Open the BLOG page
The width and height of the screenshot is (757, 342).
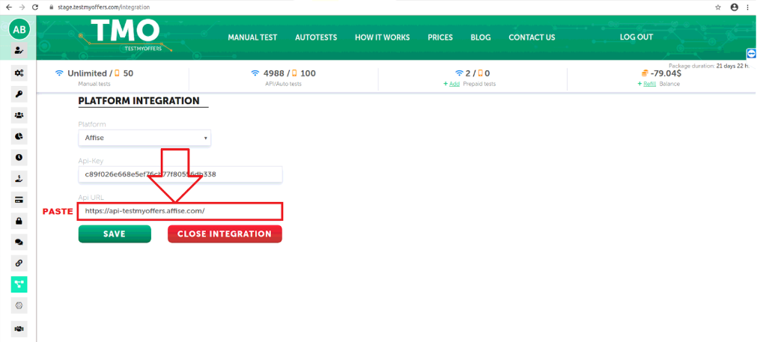[481, 37]
